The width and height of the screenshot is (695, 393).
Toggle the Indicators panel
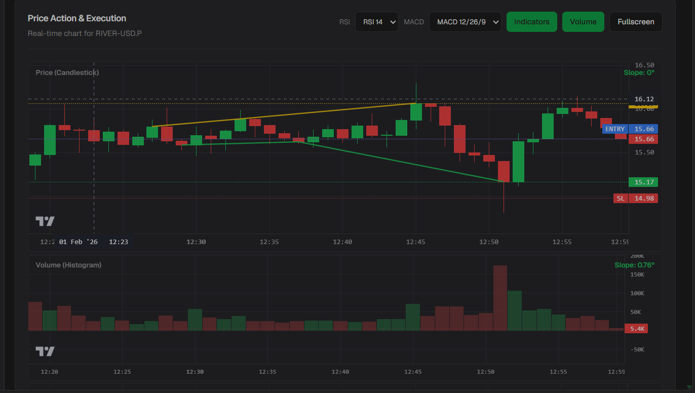point(531,22)
